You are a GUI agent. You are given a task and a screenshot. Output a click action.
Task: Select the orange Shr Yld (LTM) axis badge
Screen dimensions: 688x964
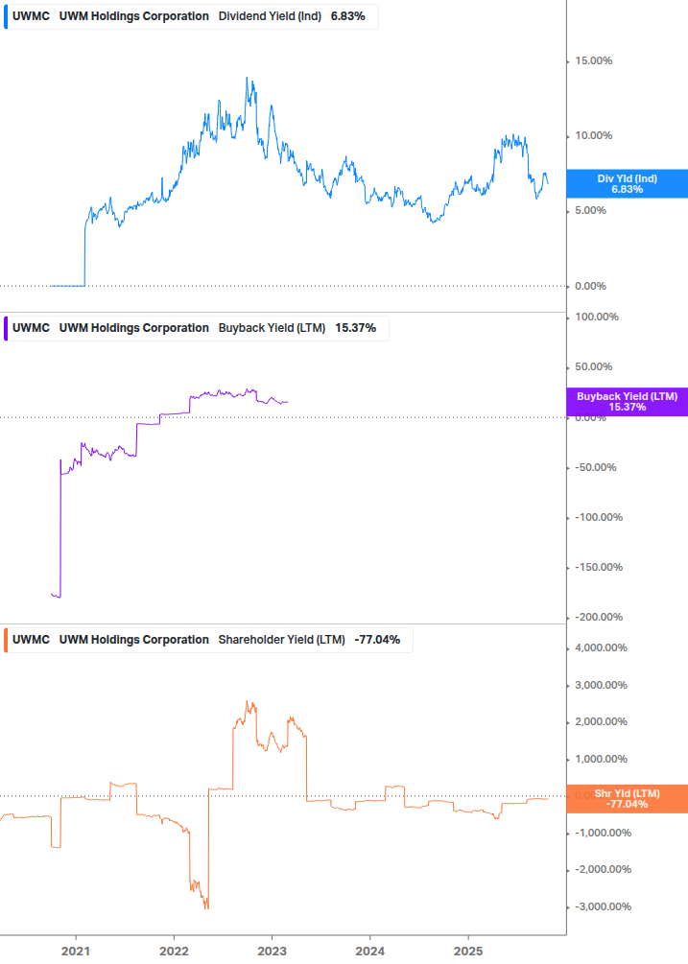(x=627, y=798)
